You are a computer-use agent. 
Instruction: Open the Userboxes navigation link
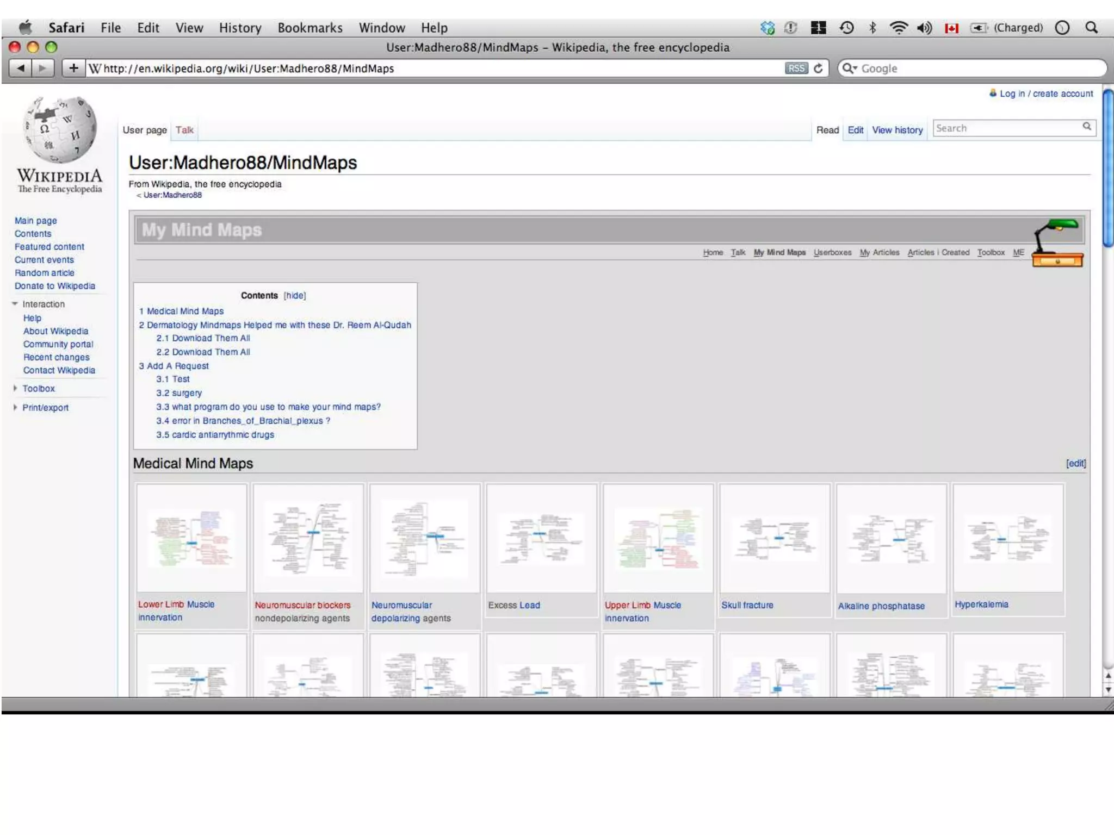coord(832,253)
